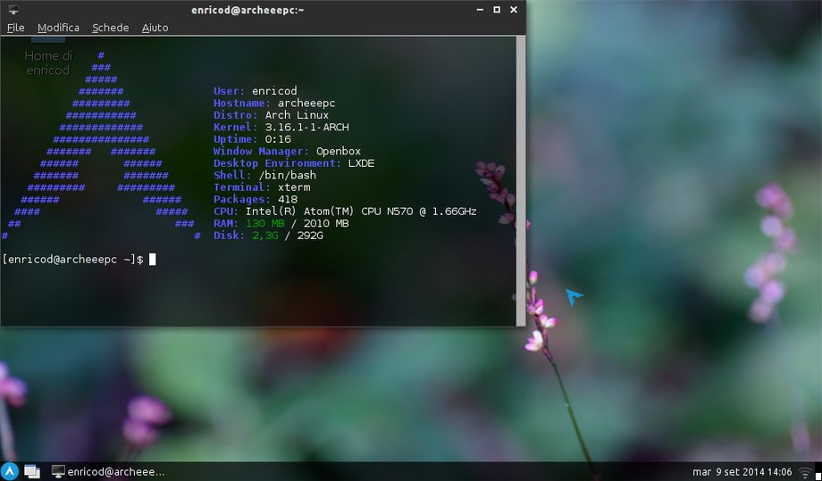Select the Home di enricod desktop icon
This screenshot has height=481, width=822.
pos(47,62)
